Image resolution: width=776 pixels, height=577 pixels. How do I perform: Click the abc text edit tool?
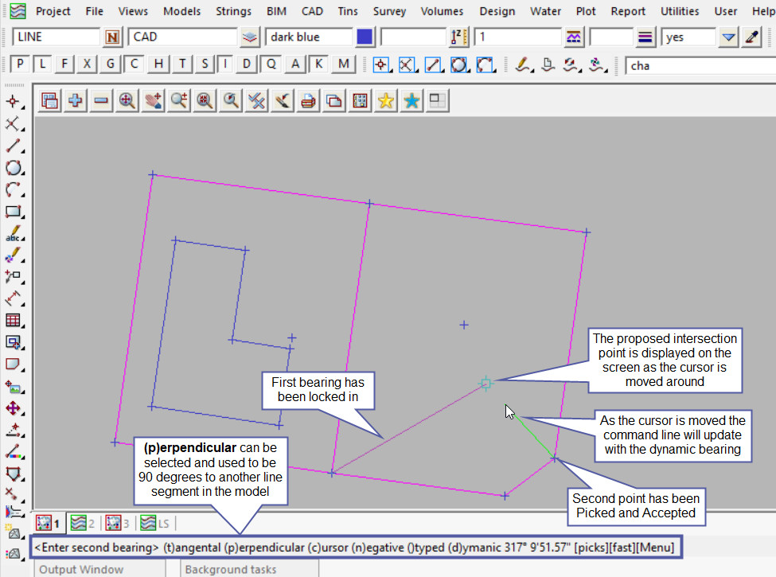[13, 235]
